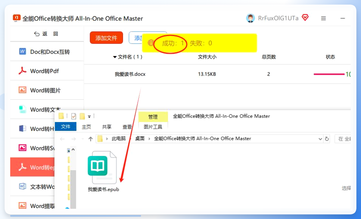Expand the breadcrumb chevron after 桌面
361x219 pixels.
pyautogui.click(x=149, y=139)
